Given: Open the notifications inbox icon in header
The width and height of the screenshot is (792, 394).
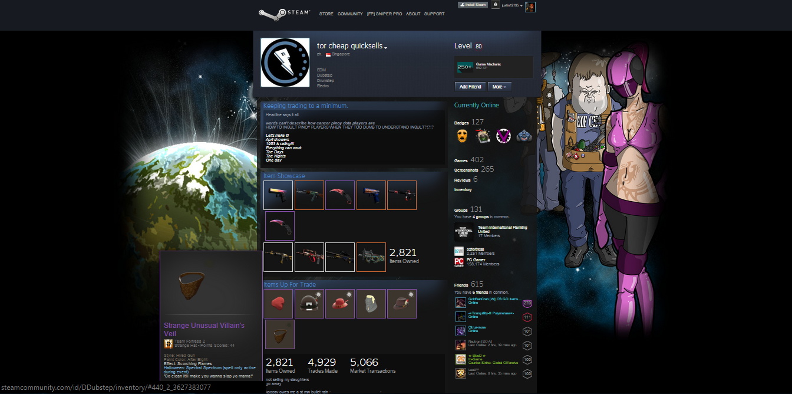Looking at the screenshot, I should tap(496, 5).
